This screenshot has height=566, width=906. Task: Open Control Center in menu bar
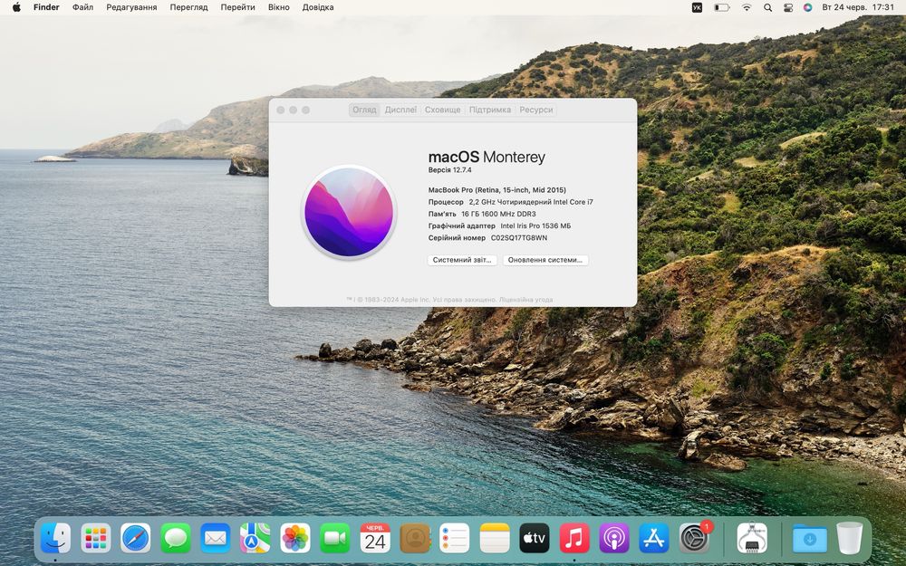(788, 7)
